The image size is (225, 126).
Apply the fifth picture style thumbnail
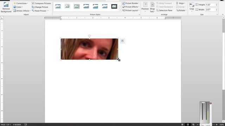tap(95, 6)
